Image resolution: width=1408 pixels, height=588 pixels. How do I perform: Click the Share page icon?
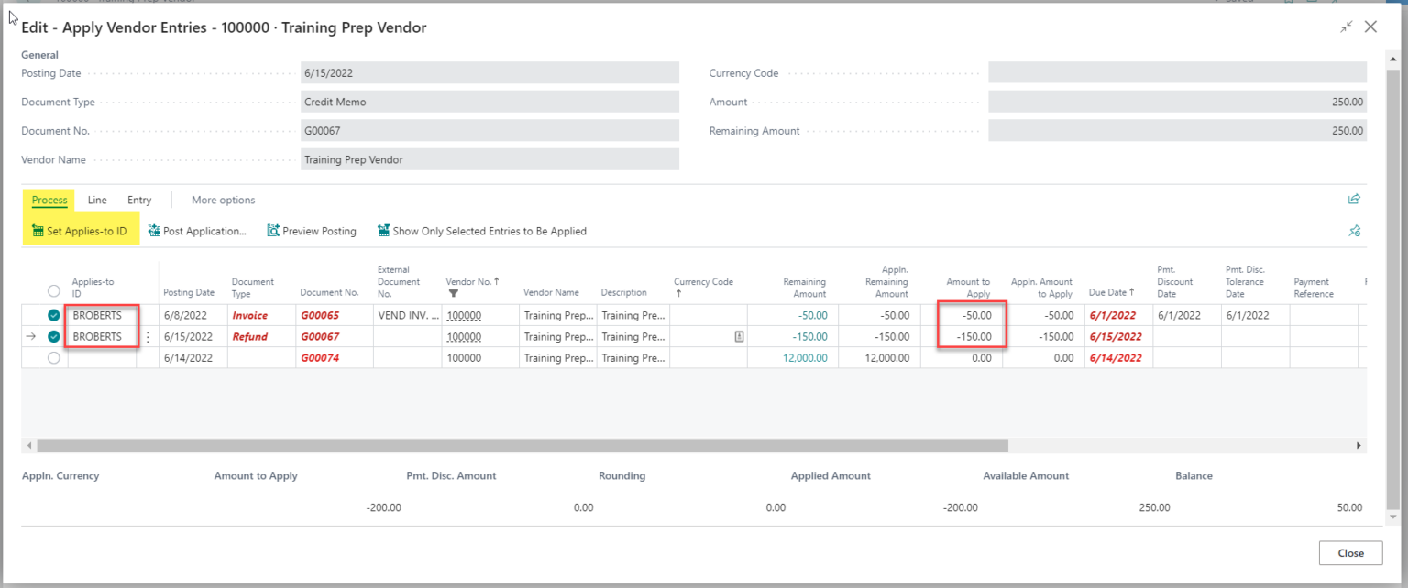click(1354, 199)
